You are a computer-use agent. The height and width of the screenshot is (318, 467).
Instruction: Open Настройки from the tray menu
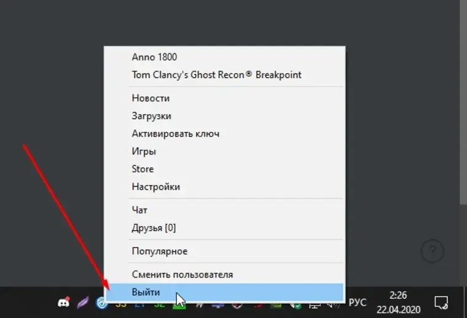225,186
